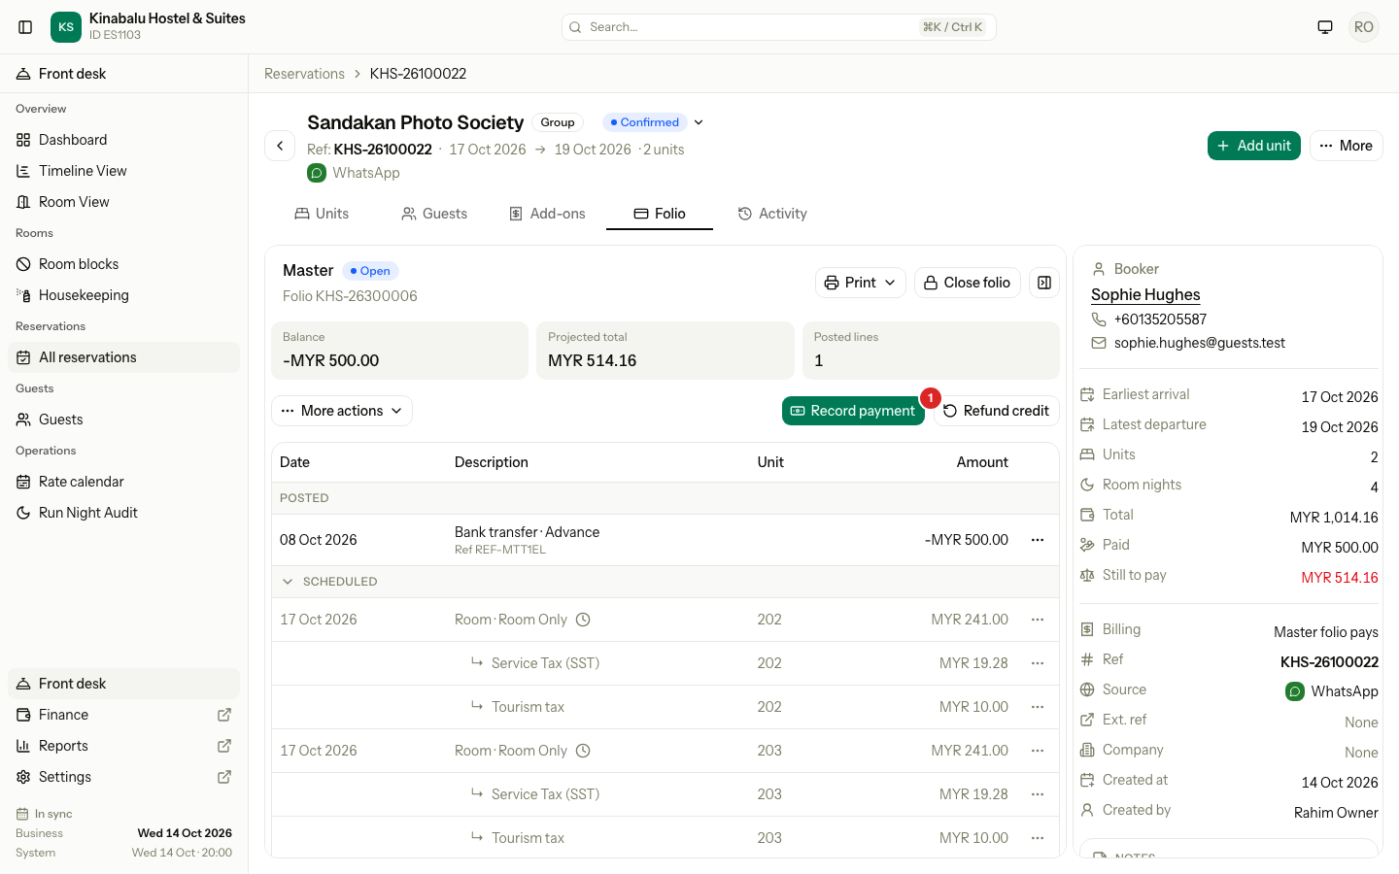Switch to the Units tab
1399x874 pixels.
pos(322,214)
